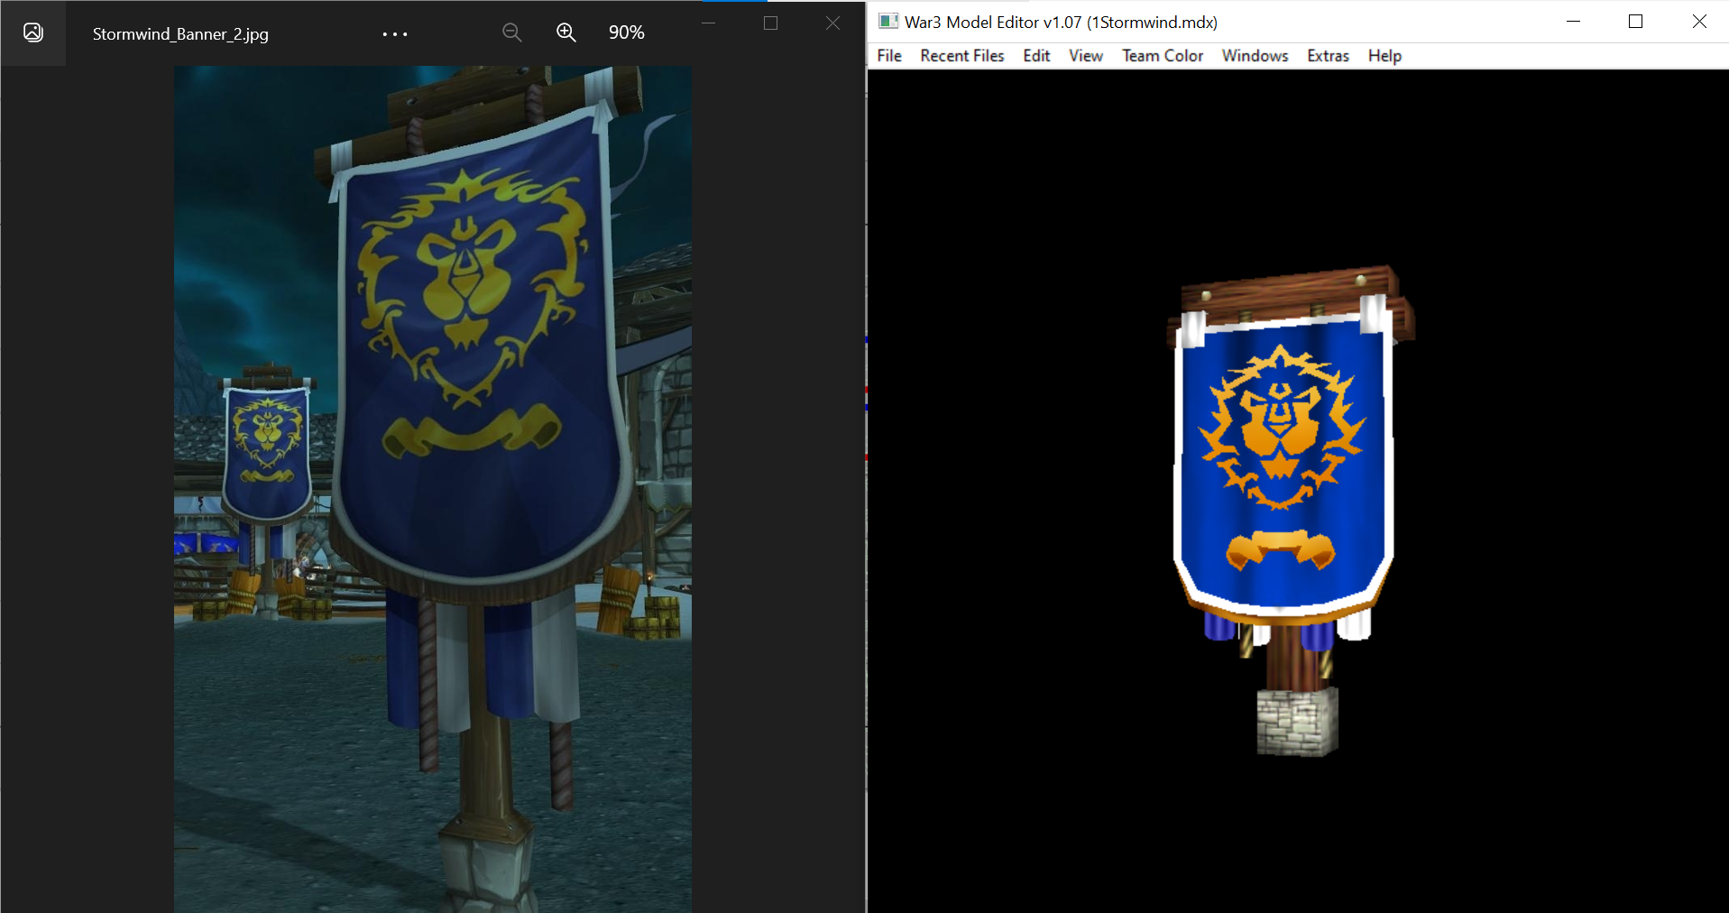The image size is (1729, 913).
Task: Open the Team Color menu
Action: [1163, 56]
